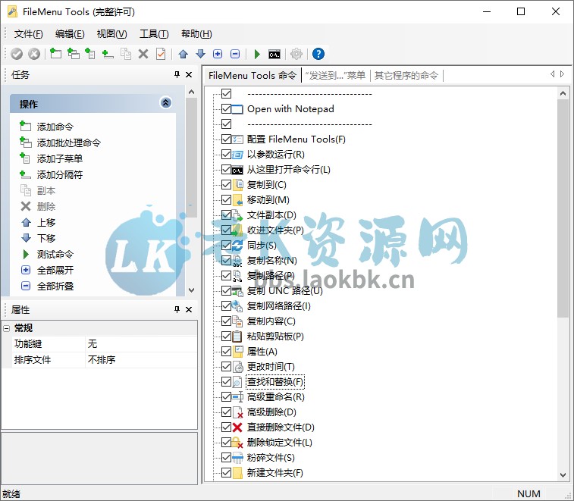Click the move up arrow toolbar icon
Viewport: 574px width, 501px height.
[x=183, y=54]
